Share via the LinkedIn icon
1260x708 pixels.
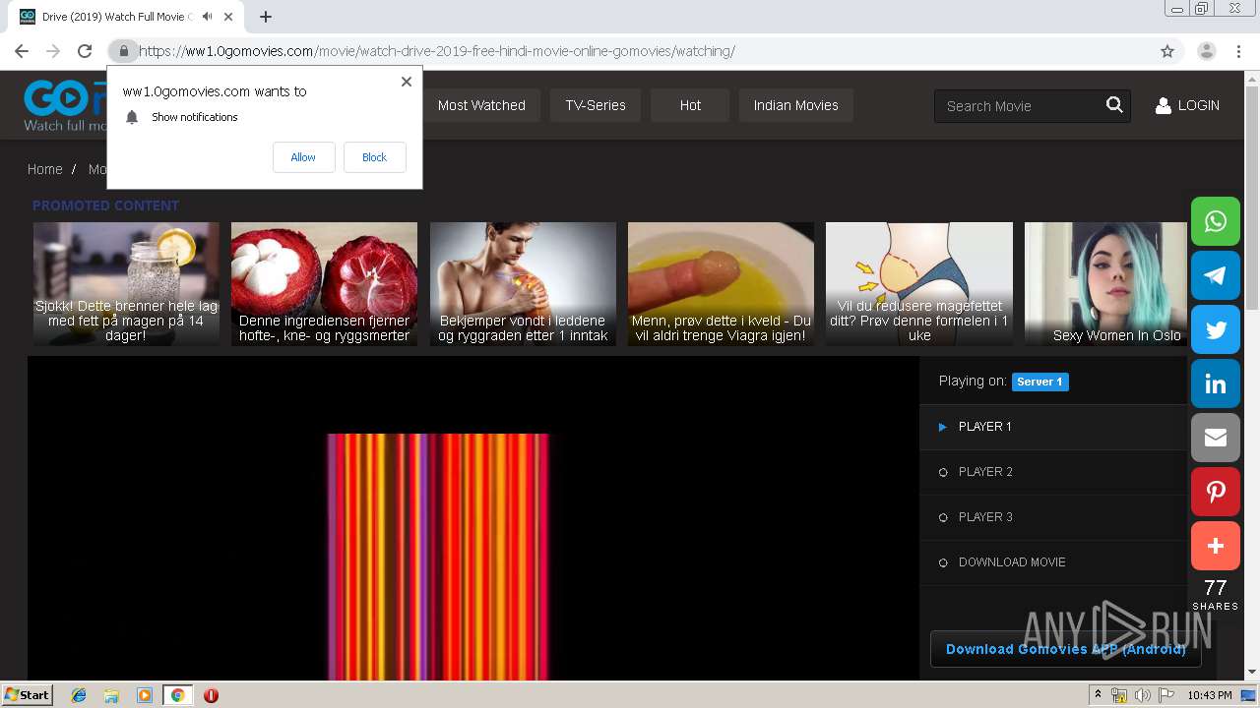[x=1216, y=383]
